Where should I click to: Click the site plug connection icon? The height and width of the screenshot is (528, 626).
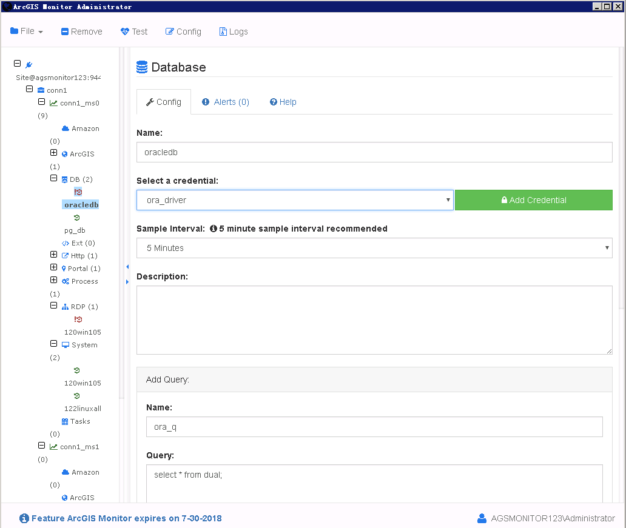pos(29,65)
